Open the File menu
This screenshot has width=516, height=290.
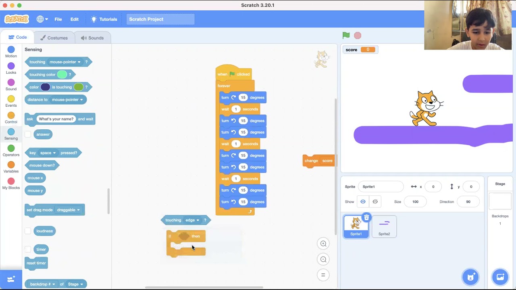click(58, 19)
